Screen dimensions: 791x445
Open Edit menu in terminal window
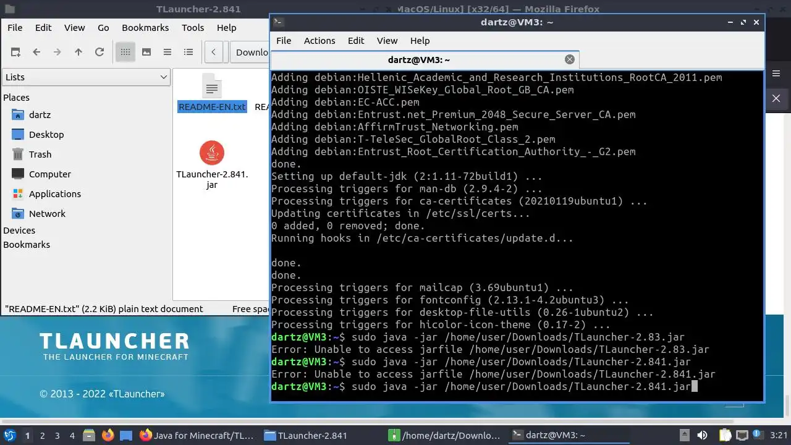coord(356,41)
